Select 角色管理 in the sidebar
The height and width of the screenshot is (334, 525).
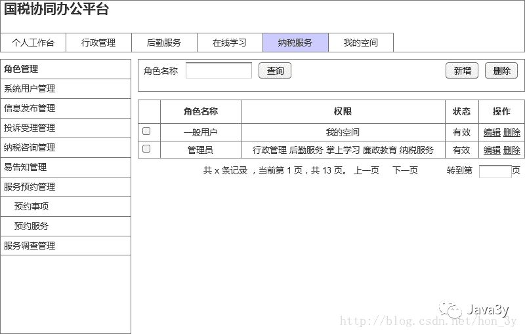point(66,69)
